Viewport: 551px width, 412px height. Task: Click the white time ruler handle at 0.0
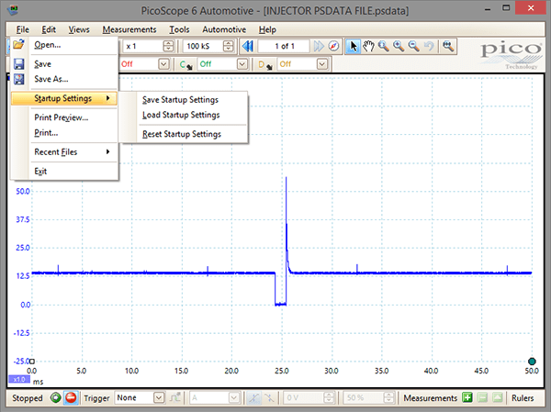click(x=32, y=361)
